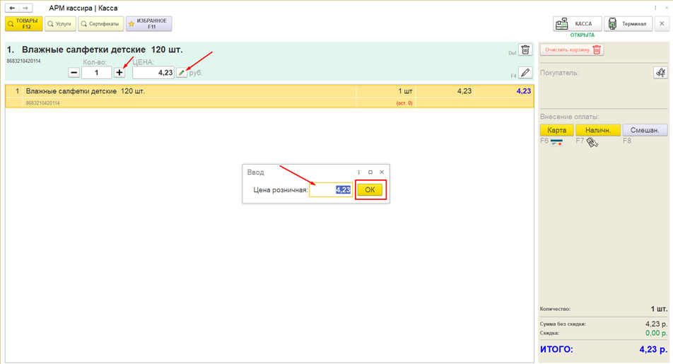Choose Наличн. cash payment
Image resolution: width=673 pixels, height=364 pixels.
pyautogui.click(x=598, y=130)
